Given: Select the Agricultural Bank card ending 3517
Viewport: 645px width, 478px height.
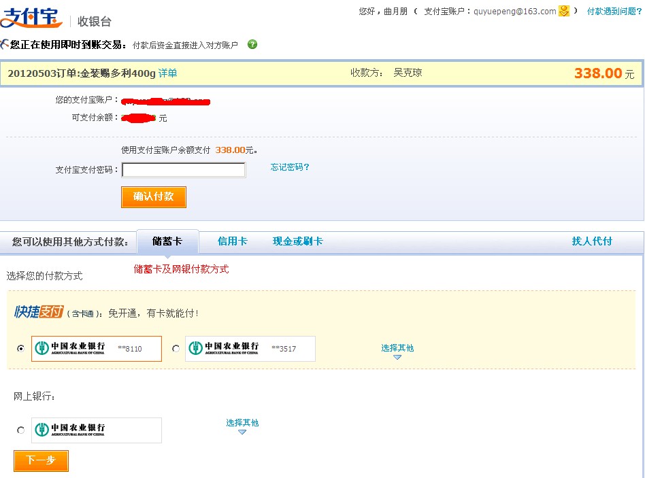Looking at the screenshot, I should pyautogui.click(x=176, y=349).
